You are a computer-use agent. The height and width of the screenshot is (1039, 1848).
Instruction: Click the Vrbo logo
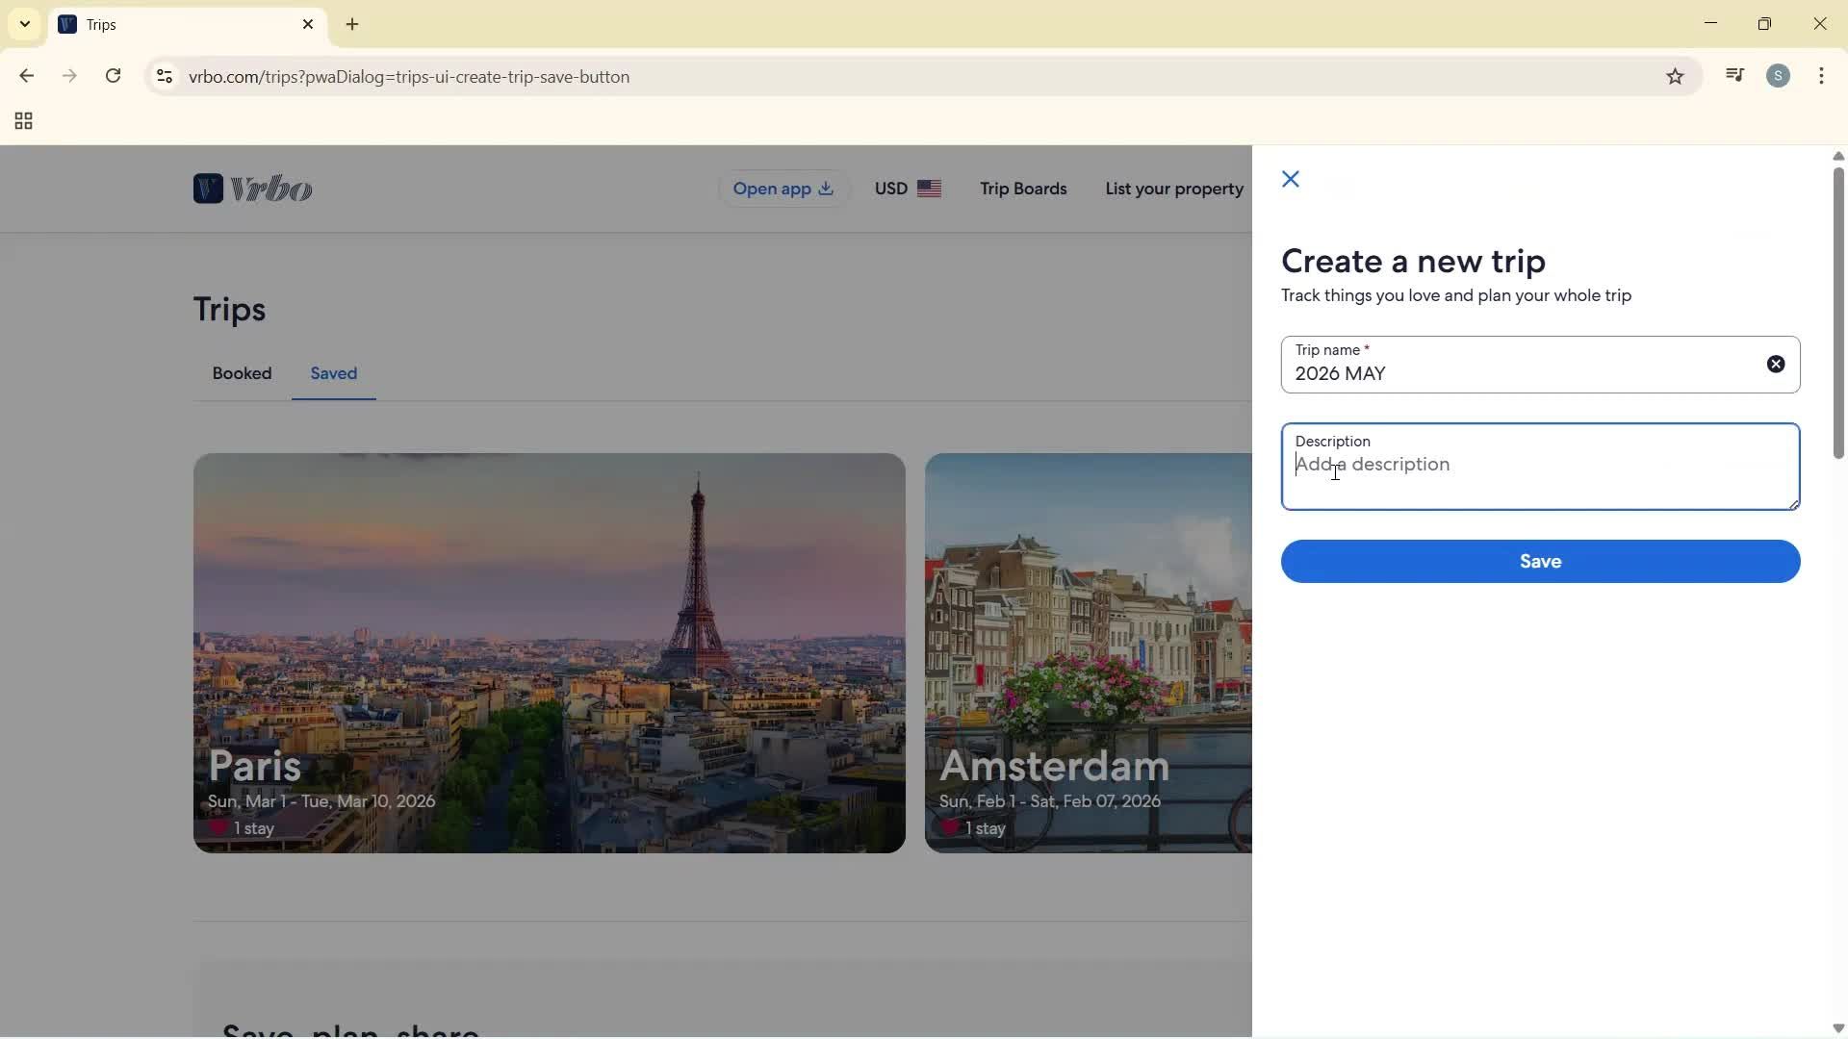click(x=252, y=188)
